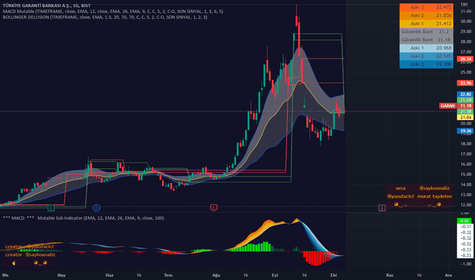Click Eki on the time axis
Image resolution: width=475 pixels, height=280 pixels.
tap(333, 275)
